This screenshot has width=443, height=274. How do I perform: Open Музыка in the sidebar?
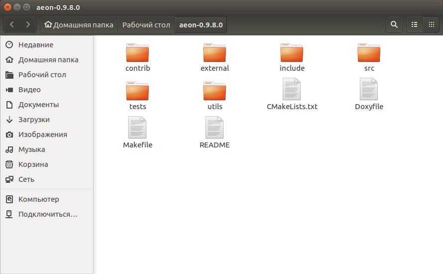[x=47, y=149]
